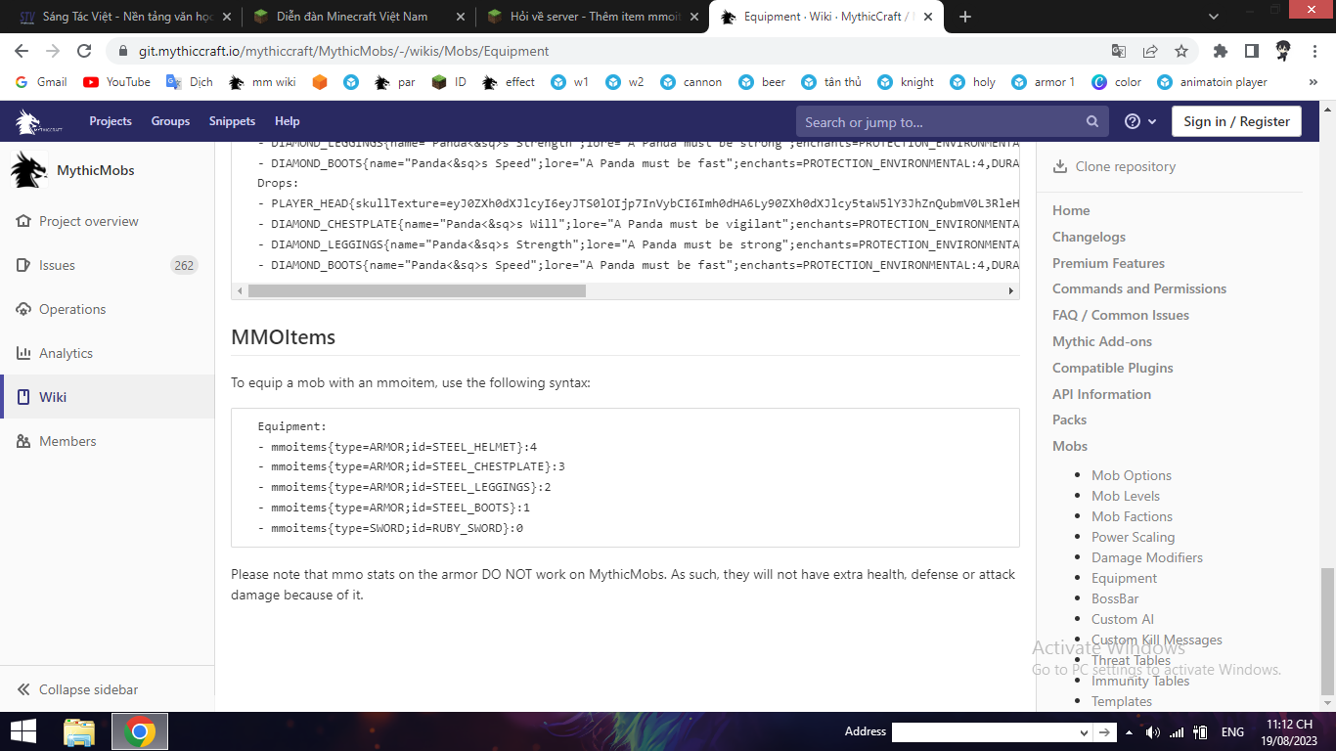Open the Changelogs wiki page

coord(1089,237)
